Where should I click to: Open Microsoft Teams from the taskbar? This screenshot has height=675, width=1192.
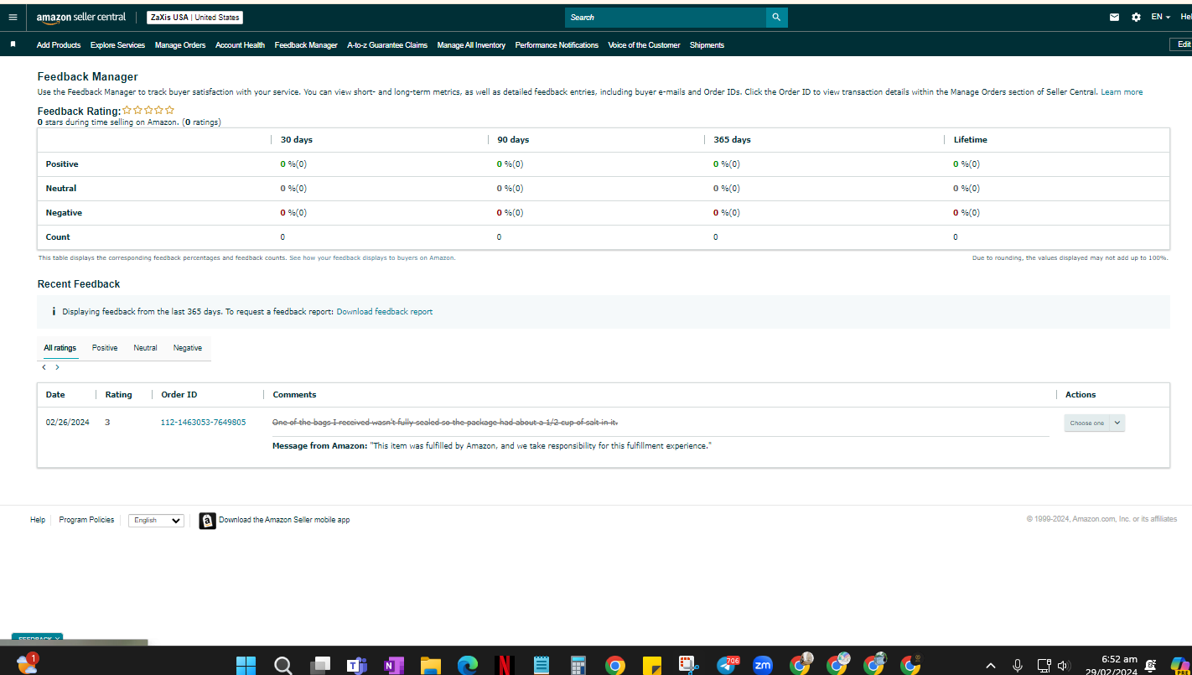pyautogui.click(x=357, y=666)
